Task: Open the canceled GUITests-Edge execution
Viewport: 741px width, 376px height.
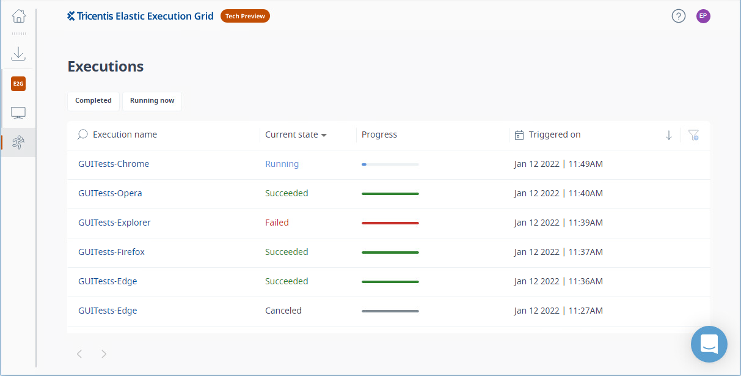Action: tap(108, 311)
